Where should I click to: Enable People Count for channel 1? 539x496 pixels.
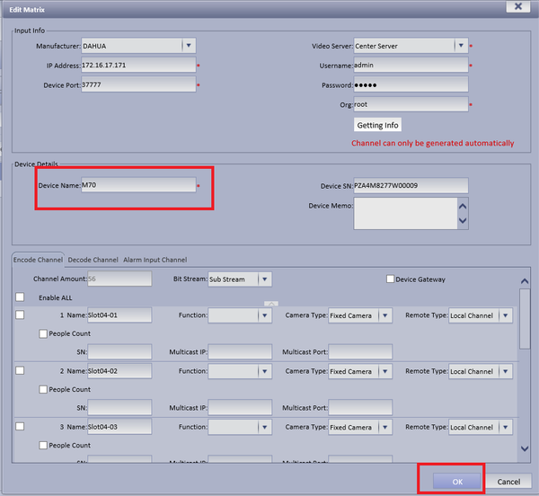[43, 333]
